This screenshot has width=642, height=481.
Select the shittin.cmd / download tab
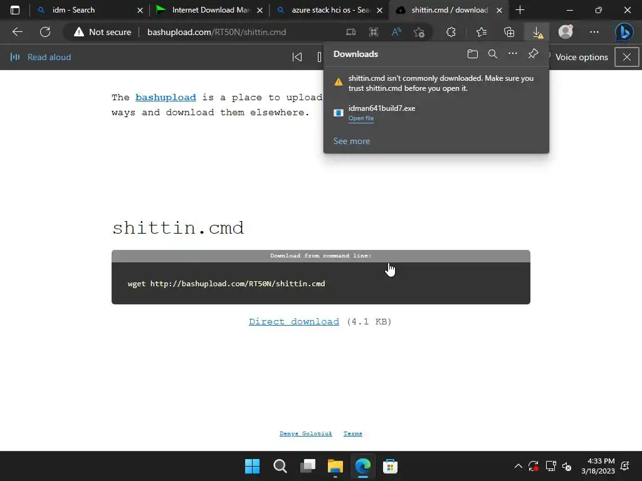point(449,10)
